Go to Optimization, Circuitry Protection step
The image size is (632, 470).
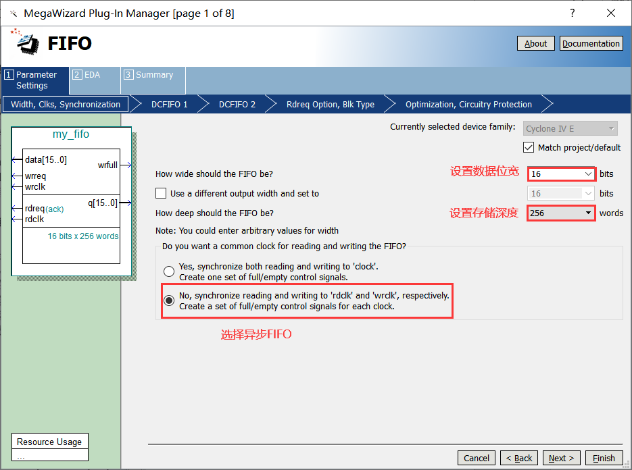(x=468, y=104)
